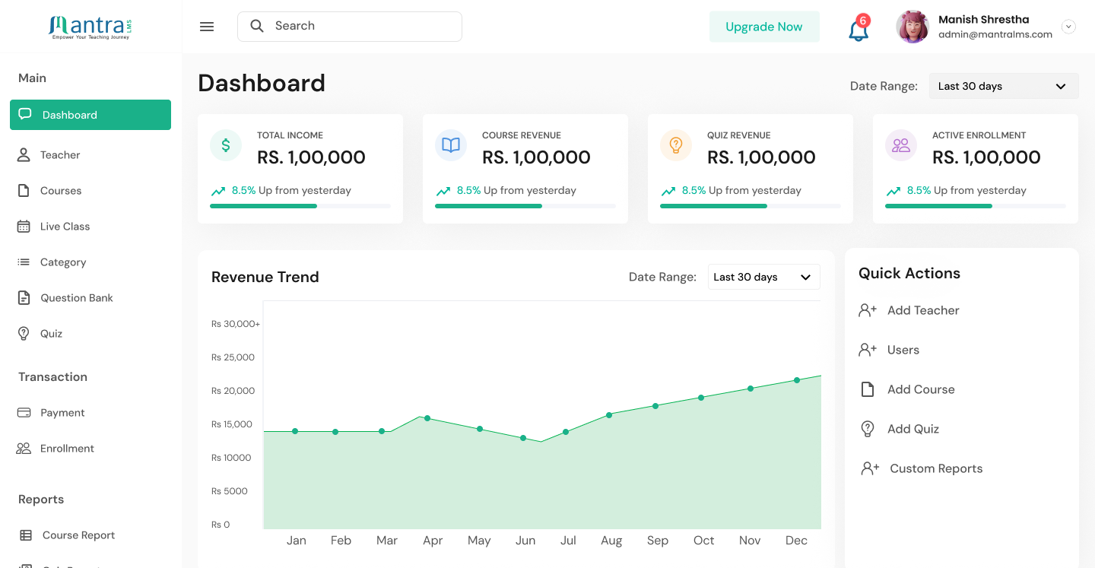Go to Payment in the sidebar
Image resolution: width=1095 pixels, height=568 pixels.
coord(62,413)
